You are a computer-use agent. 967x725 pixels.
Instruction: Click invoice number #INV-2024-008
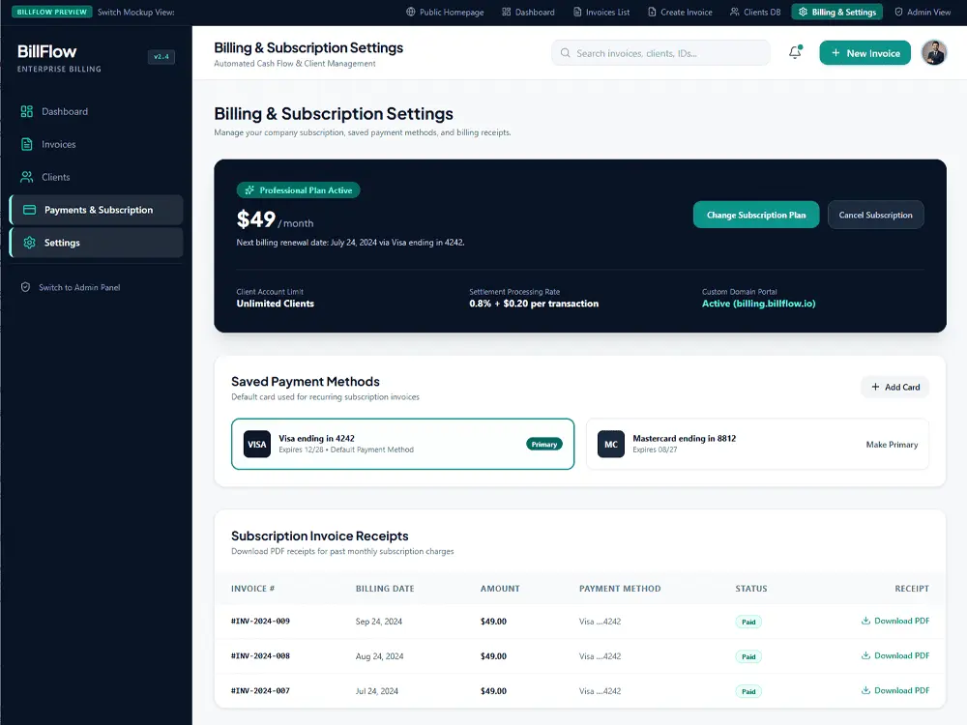tap(260, 656)
